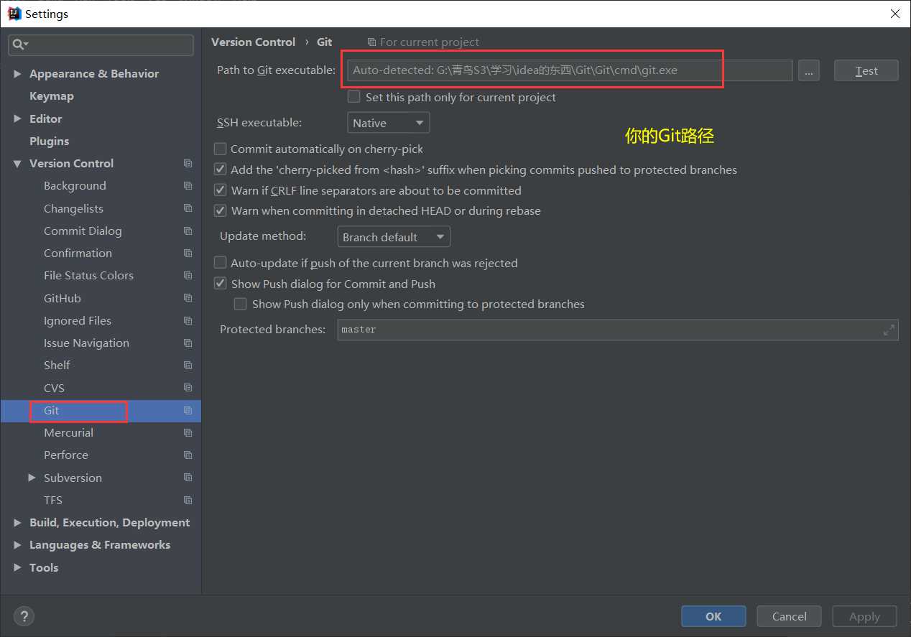
Task: Click the project-level icon beside Version Control
Action: coord(188,164)
